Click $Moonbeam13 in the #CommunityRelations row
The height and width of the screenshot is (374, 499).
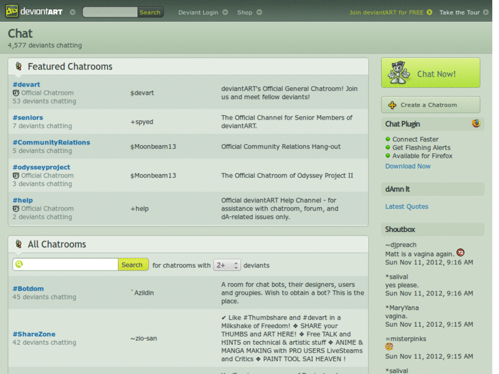153,146
